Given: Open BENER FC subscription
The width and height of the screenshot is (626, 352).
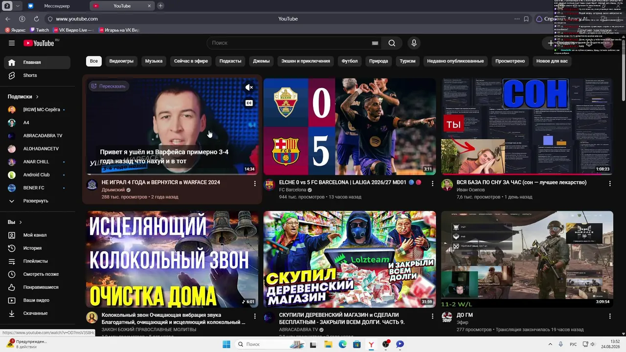Looking at the screenshot, I should click(37, 188).
